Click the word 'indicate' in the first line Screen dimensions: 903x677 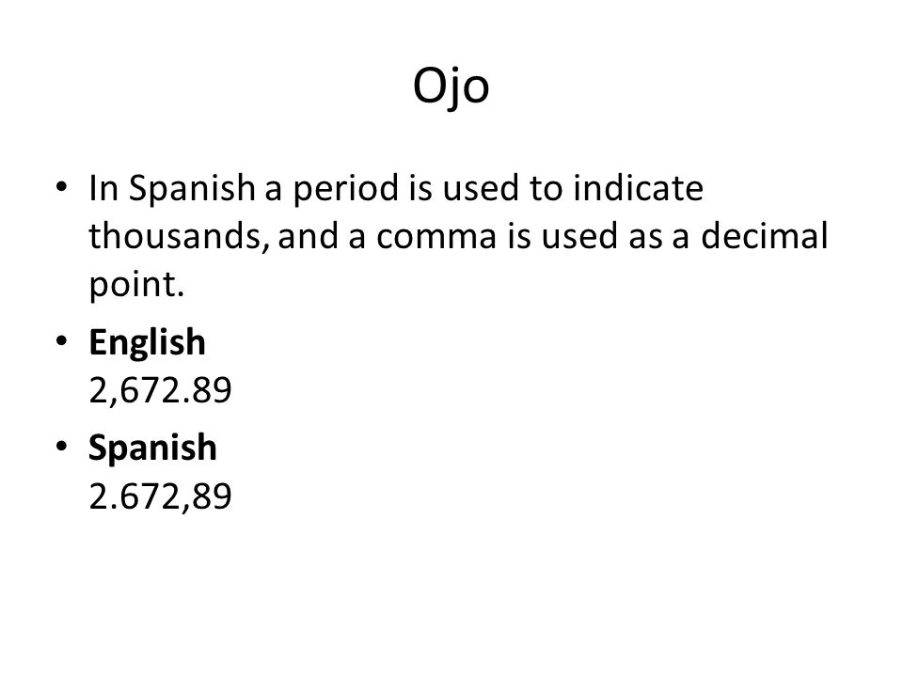[x=638, y=188]
